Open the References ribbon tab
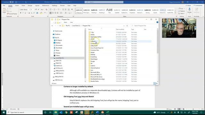The height and width of the screenshot is (115, 205). 45,6
